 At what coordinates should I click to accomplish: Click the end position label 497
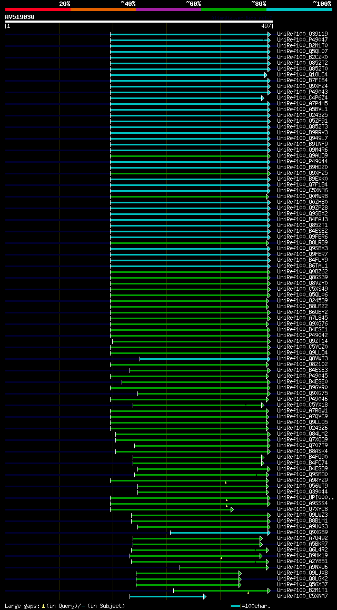[x=266, y=26]
